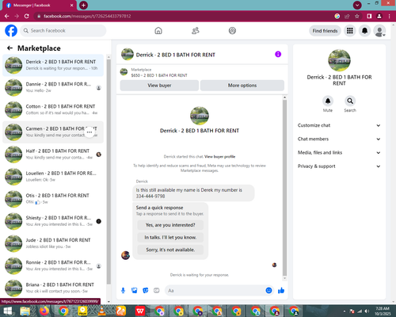Open the Cotton conversation in the list
The height and width of the screenshot is (317, 396).
53,109
